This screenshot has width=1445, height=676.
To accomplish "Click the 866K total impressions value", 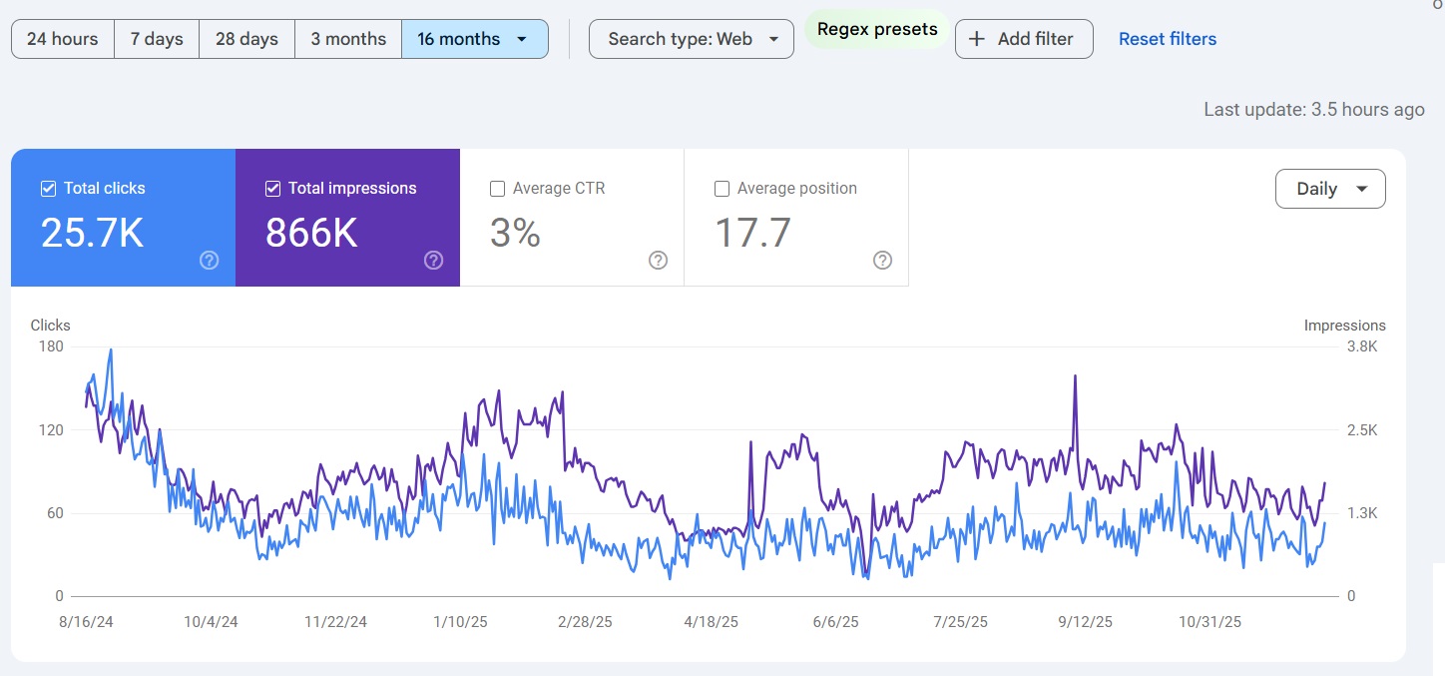I will coord(311,233).
